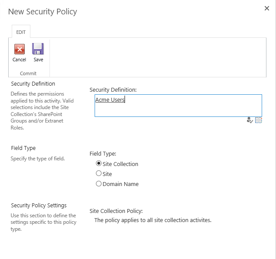
Task: Click the red Cancel icon in ribbon
Action: tap(19, 49)
